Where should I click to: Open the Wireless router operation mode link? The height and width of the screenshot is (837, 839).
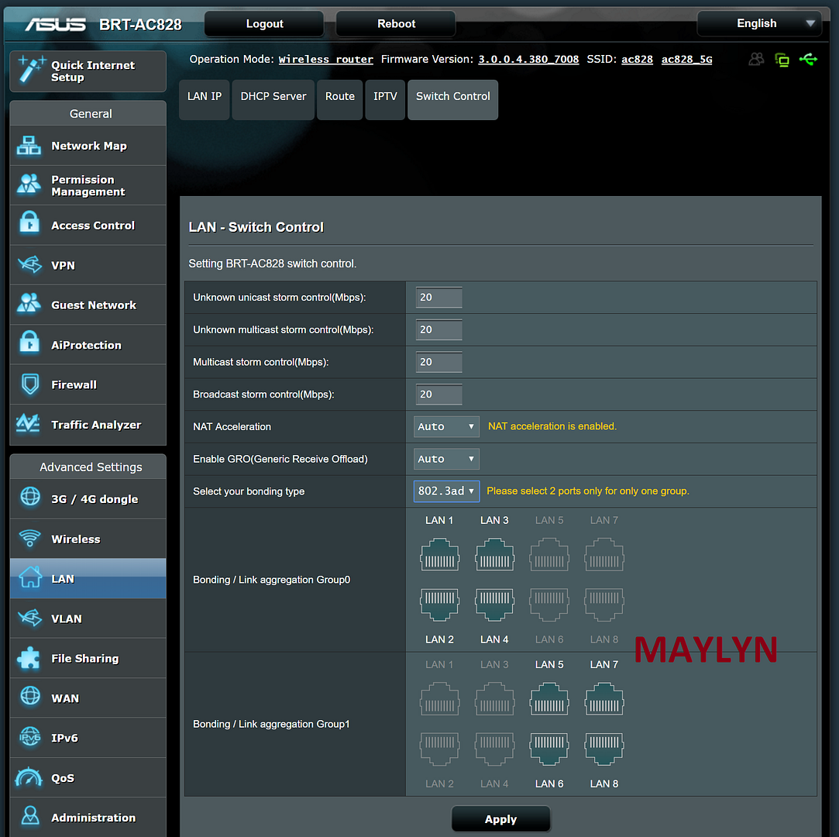(326, 60)
